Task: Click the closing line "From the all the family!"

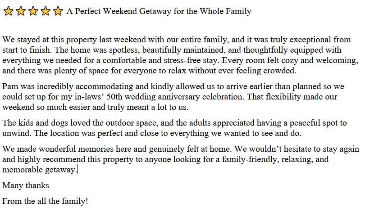Action: click(x=45, y=201)
